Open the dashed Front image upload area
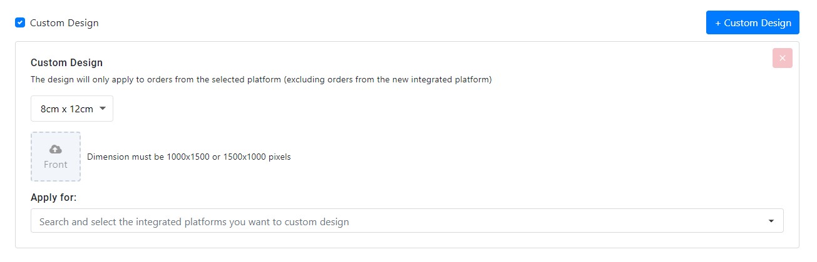This screenshot has height=262, width=817. coord(56,157)
